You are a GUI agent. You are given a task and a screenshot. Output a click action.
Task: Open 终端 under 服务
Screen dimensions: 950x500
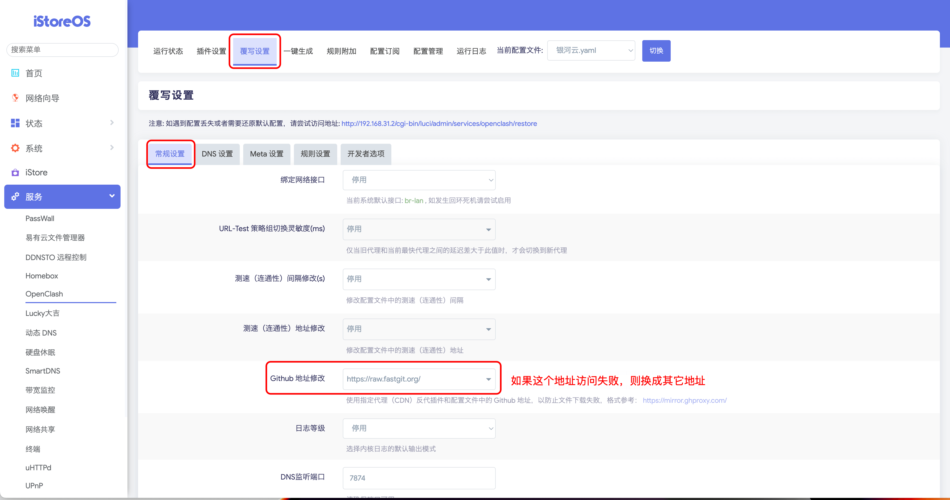tap(33, 449)
